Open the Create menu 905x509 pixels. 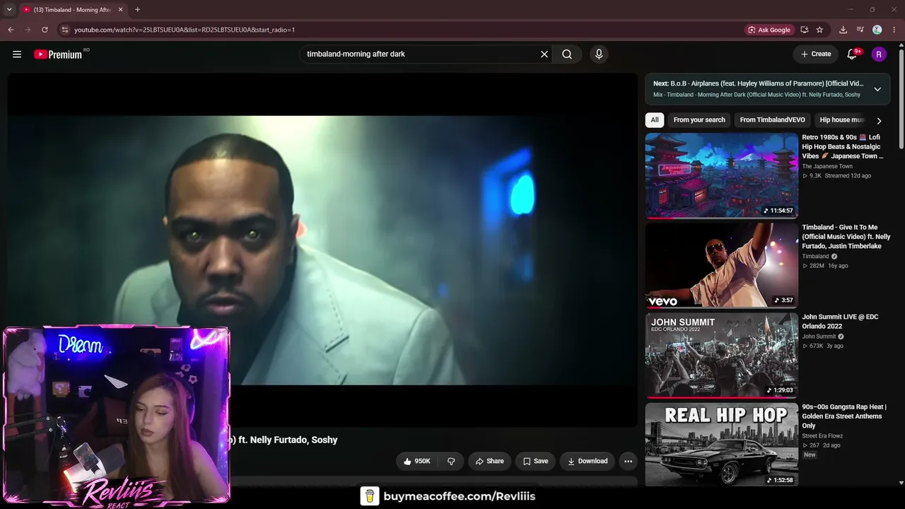(816, 54)
